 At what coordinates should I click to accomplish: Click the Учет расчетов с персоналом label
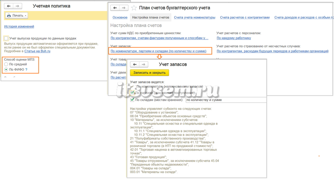[238, 33]
